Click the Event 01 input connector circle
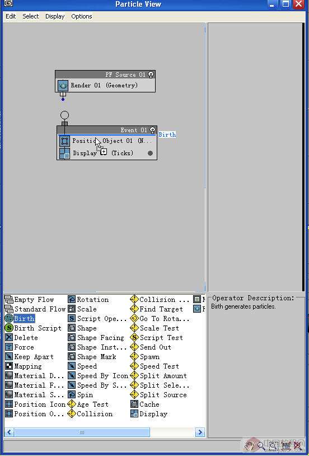Viewport: 309px width, 456px height. [x=64, y=115]
